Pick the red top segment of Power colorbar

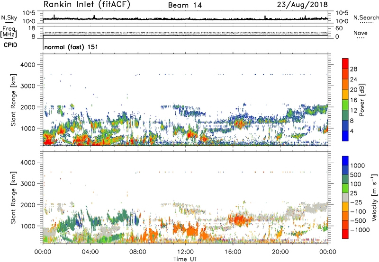point(345,63)
